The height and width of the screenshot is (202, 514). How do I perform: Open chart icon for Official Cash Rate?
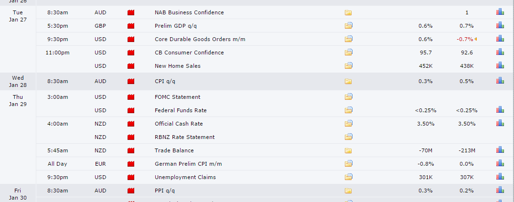[500, 123]
